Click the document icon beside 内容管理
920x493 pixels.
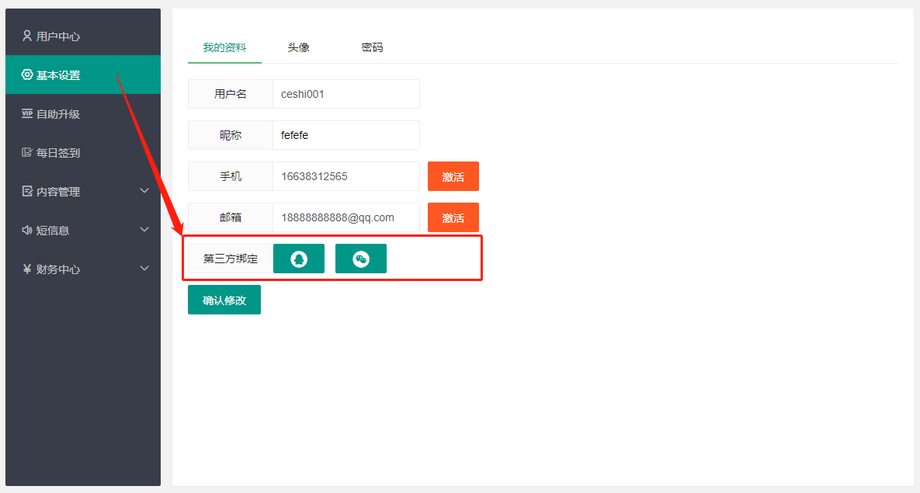click(x=26, y=191)
